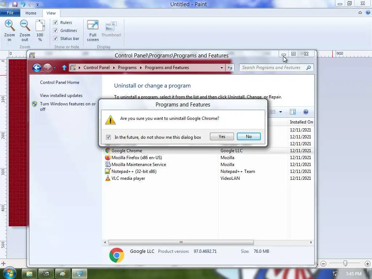372x279 pixels.
Task: Open View installed updates link
Action: (61, 96)
